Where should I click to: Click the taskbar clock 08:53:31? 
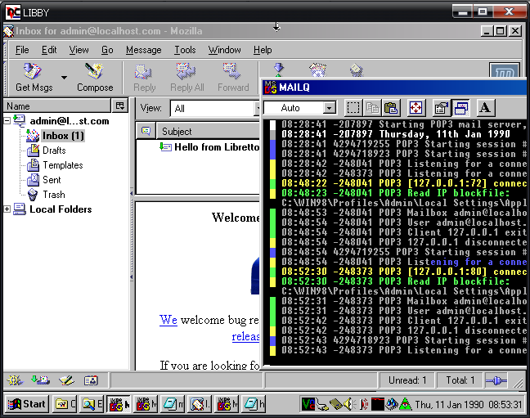point(505,404)
